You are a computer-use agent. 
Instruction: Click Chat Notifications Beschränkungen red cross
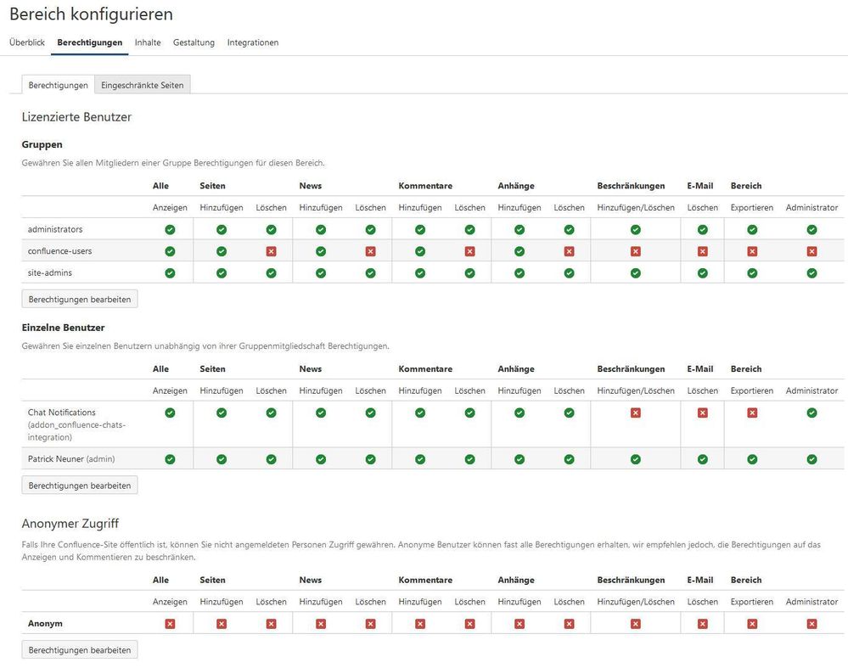[x=636, y=413]
